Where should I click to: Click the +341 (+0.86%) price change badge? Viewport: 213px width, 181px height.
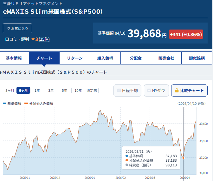pyautogui.click(x=186, y=34)
